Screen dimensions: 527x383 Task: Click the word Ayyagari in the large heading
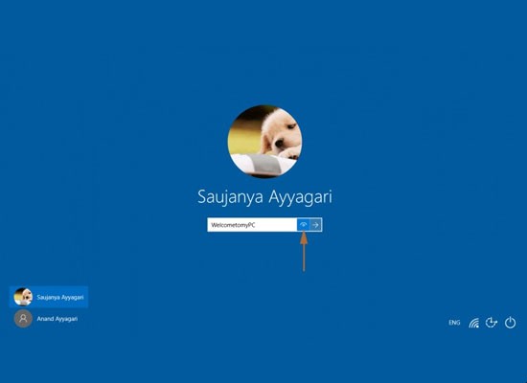coord(300,197)
